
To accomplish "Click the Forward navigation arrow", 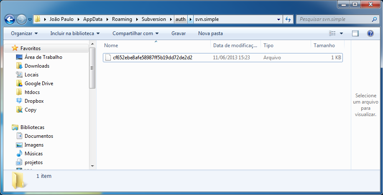I will point(21,19).
